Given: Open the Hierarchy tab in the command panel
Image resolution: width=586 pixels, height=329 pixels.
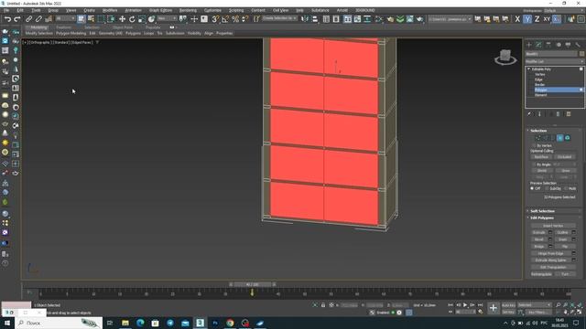Looking at the screenshot, I should tap(548, 45).
